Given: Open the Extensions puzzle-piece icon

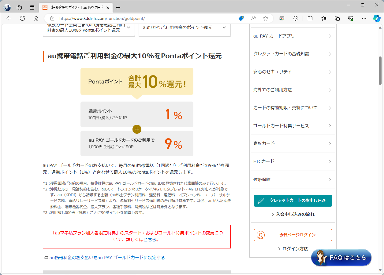Looking at the screenshot, I should pyautogui.click(x=295, y=18).
